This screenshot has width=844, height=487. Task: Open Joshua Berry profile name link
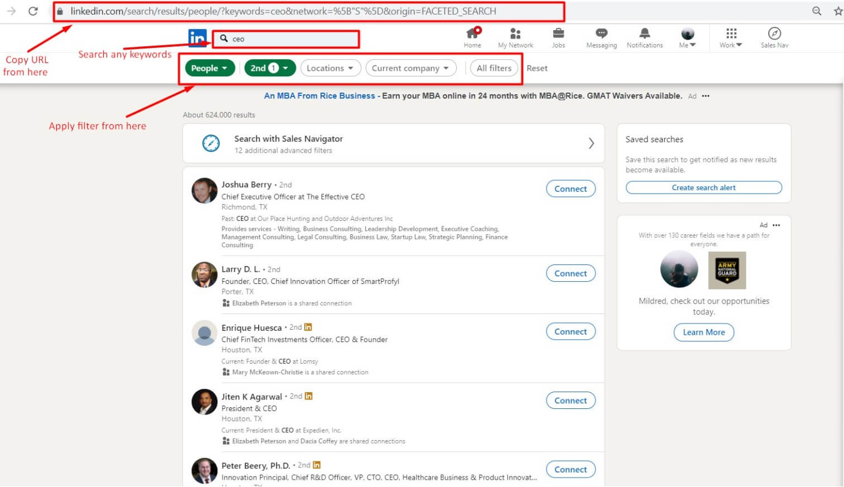(246, 185)
